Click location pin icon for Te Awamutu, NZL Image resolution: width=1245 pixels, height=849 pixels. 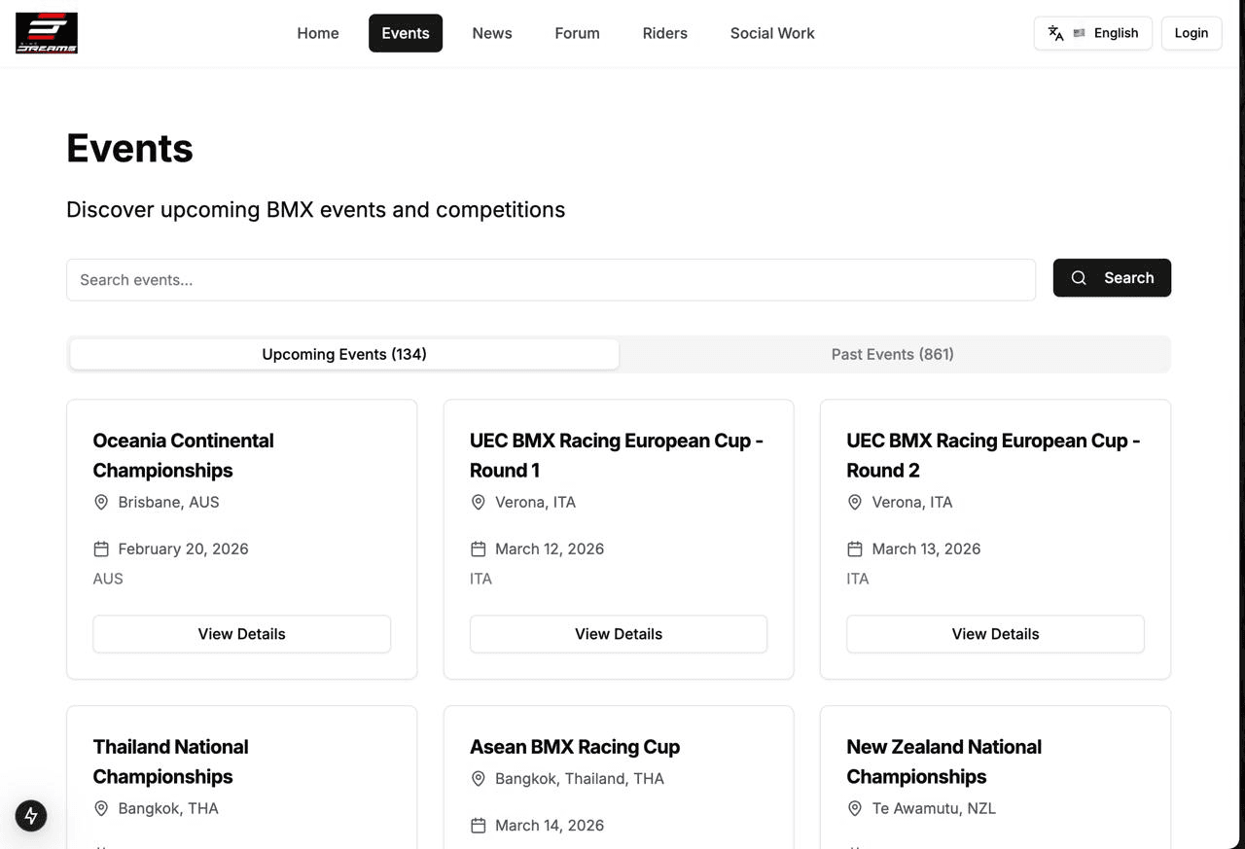855,808
